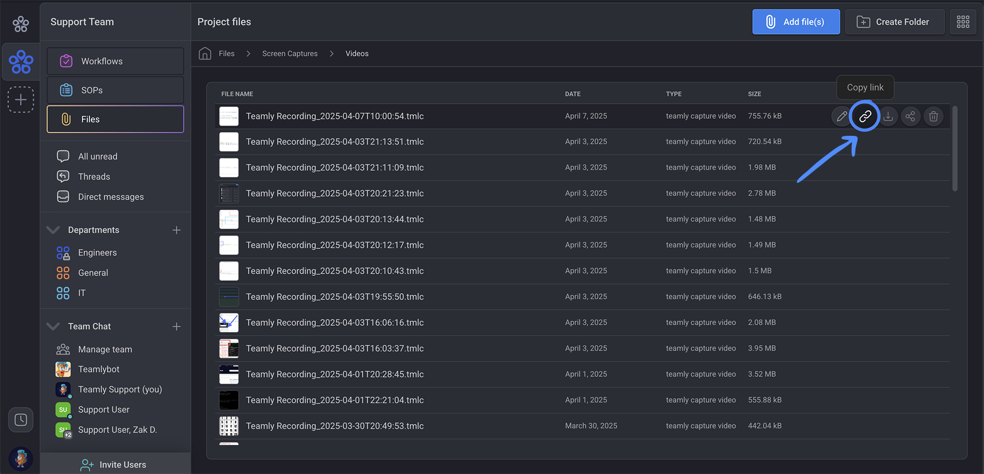Open Teamly Recording_2025-04-01T20:28:45.tmlc
Screen dimensions: 984x474
point(335,374)
